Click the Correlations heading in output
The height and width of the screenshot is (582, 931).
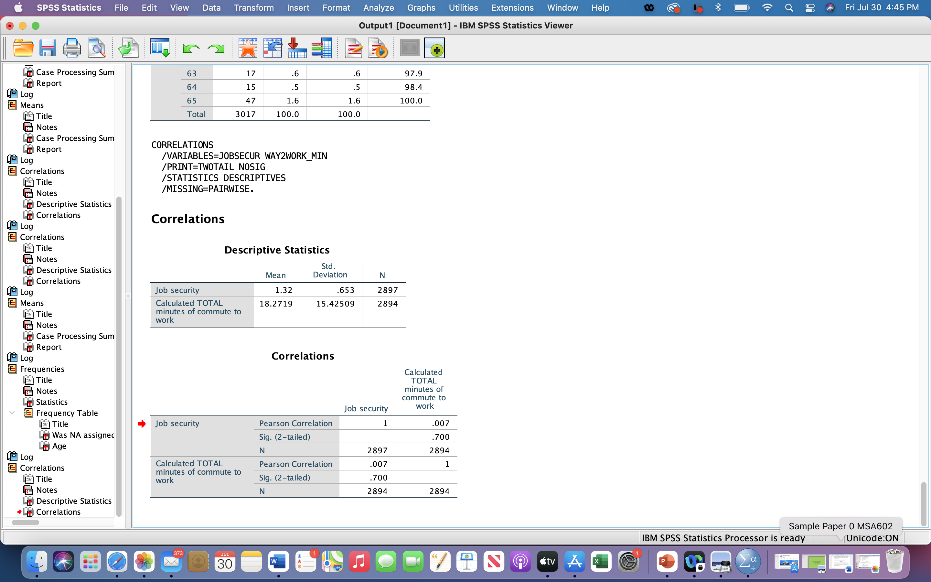click(188, 219)
